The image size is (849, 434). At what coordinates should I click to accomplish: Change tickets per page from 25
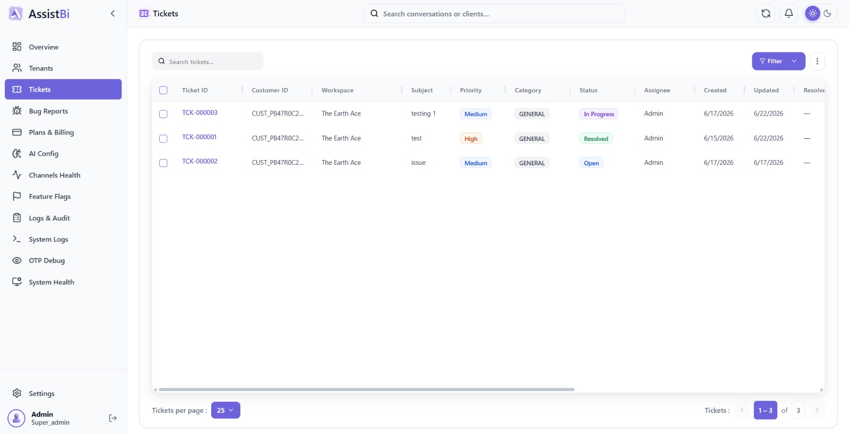pos(226,410)
